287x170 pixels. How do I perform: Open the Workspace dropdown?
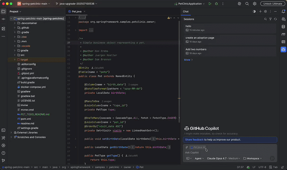point(253,159)
